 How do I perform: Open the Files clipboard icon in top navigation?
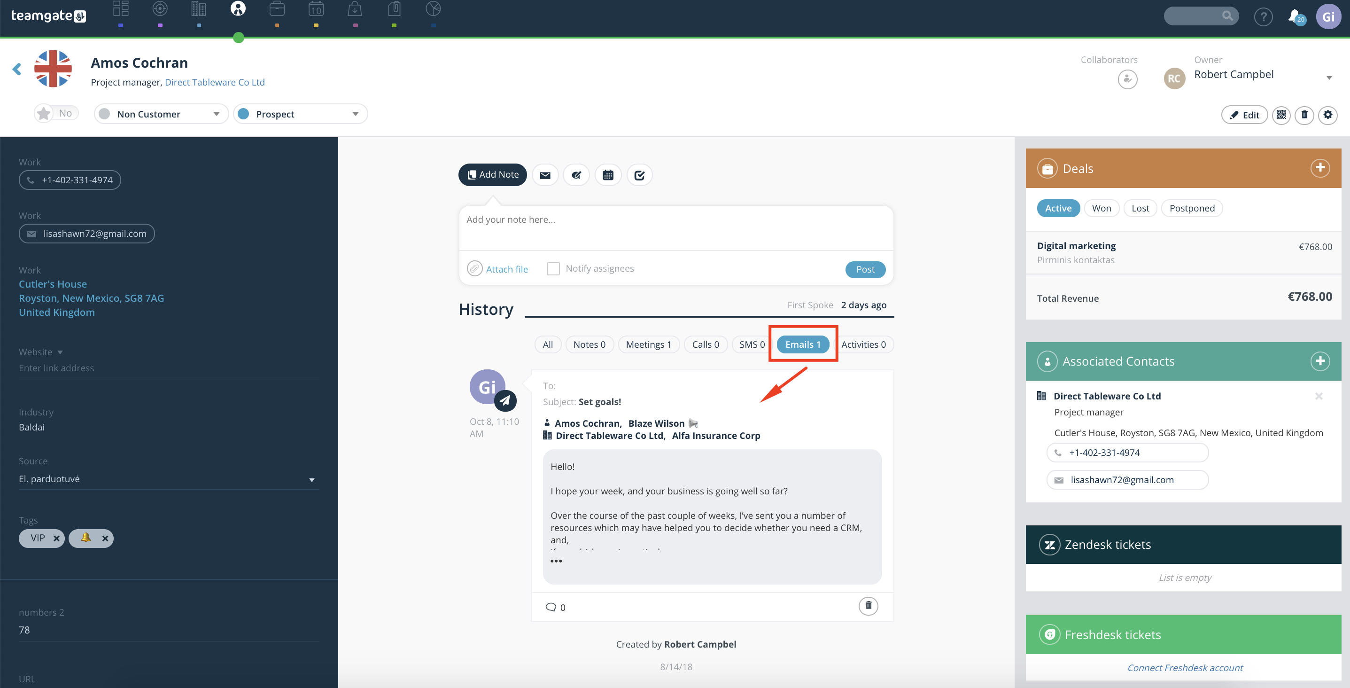click(x=394, y=9)
